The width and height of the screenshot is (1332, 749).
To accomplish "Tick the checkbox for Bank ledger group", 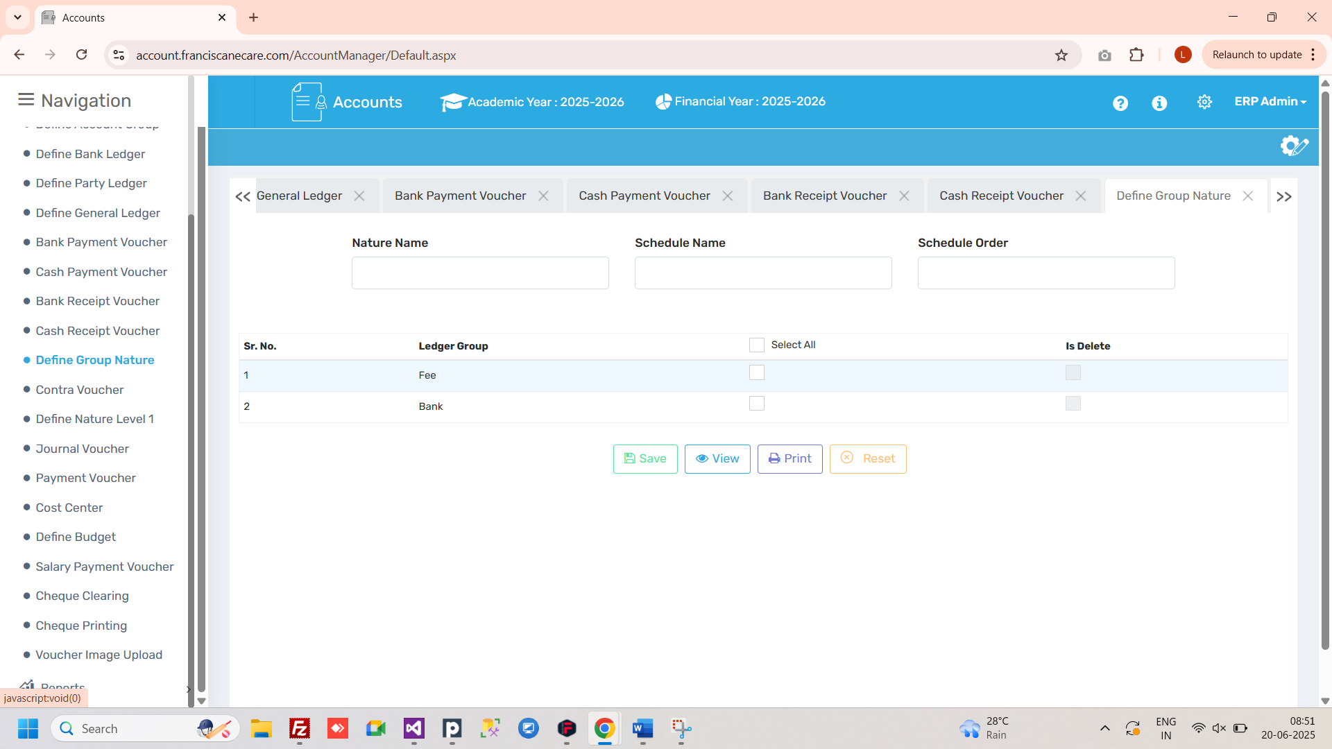I will [x=756, y=403].
